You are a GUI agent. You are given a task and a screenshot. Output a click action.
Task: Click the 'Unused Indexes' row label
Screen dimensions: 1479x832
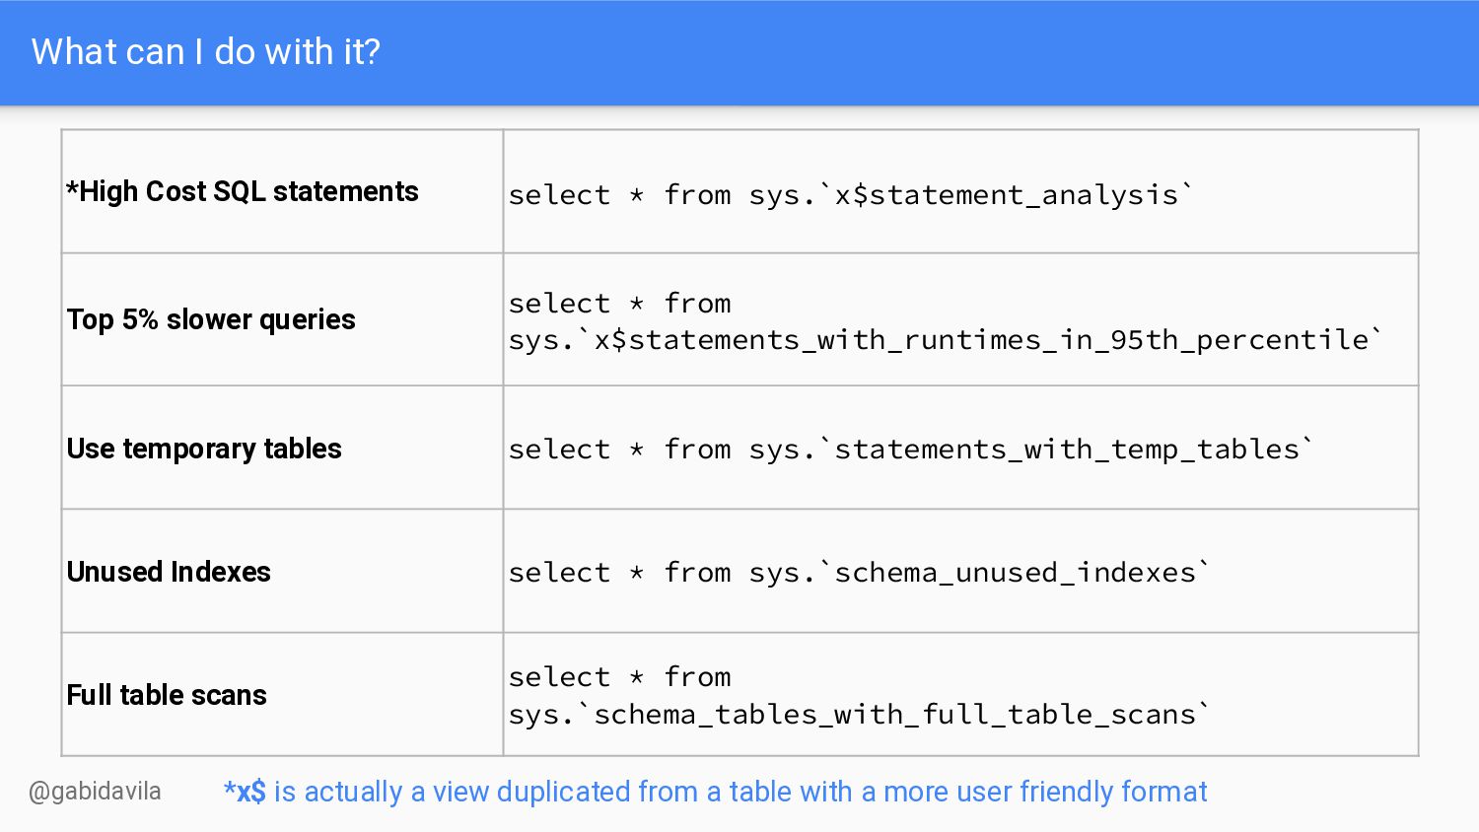click(x=169, y=572)
